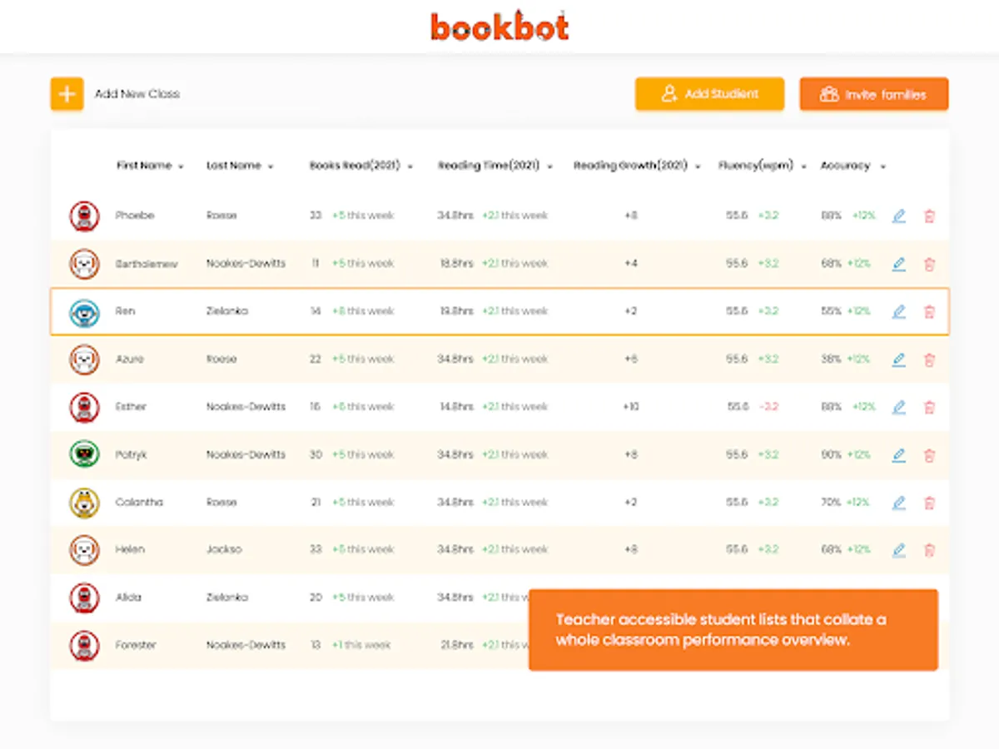Screen dimensions: 999x749
Task: Click the plus icon for Add New Class
Action: 67,94
